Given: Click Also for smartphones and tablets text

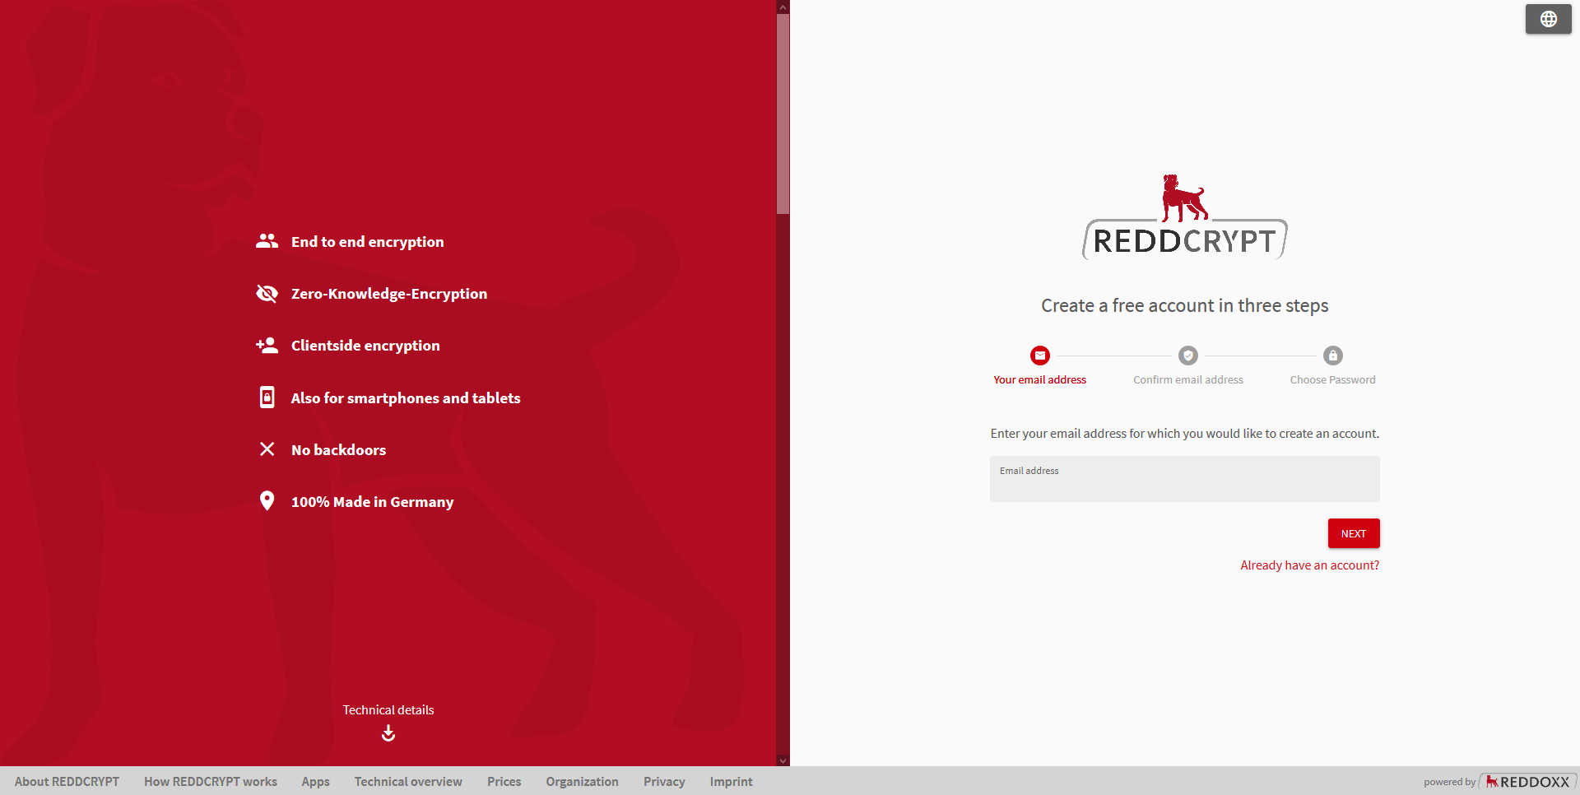Looking at the screenshot, I should tap(406, 398).
